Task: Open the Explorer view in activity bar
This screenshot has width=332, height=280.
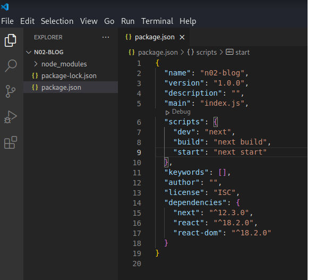Action: 11,40
